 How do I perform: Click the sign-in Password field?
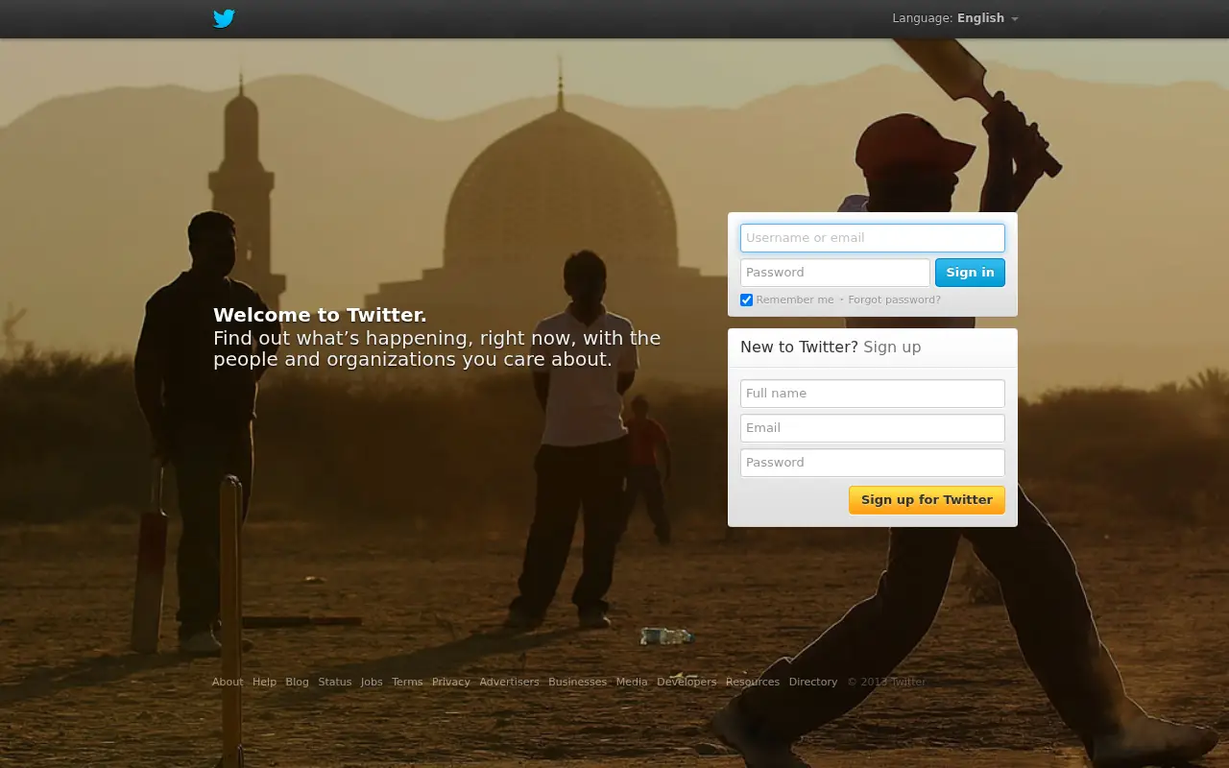(x=834, y=273)
